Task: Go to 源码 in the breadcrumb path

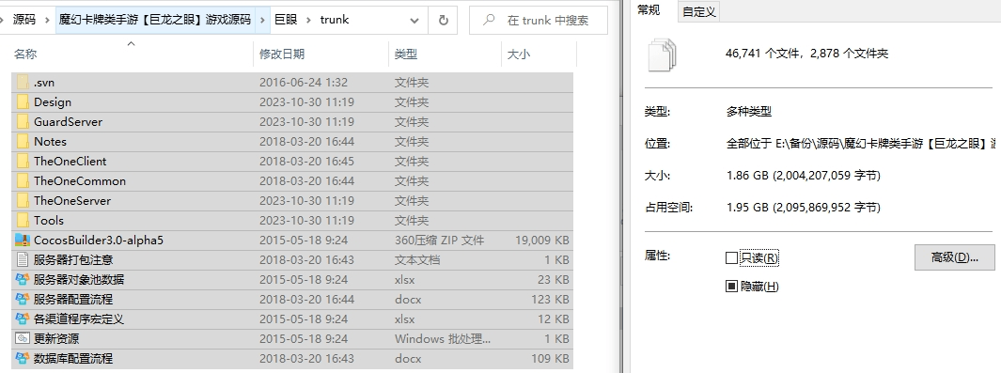Action: click(24, 20)
